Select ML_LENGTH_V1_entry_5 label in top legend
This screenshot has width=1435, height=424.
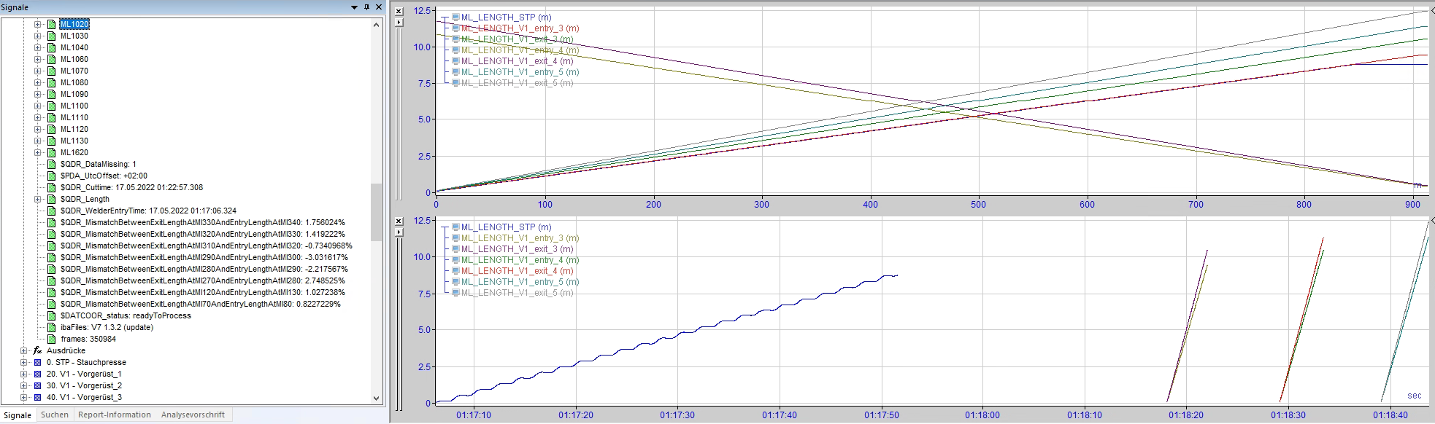point(520,72)
